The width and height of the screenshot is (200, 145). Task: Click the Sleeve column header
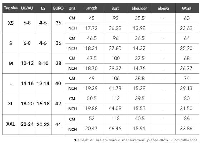(x=163, y=8)
